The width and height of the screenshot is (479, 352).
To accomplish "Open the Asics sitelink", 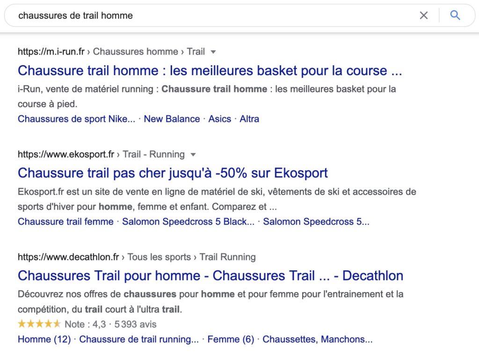I will 220,119.
